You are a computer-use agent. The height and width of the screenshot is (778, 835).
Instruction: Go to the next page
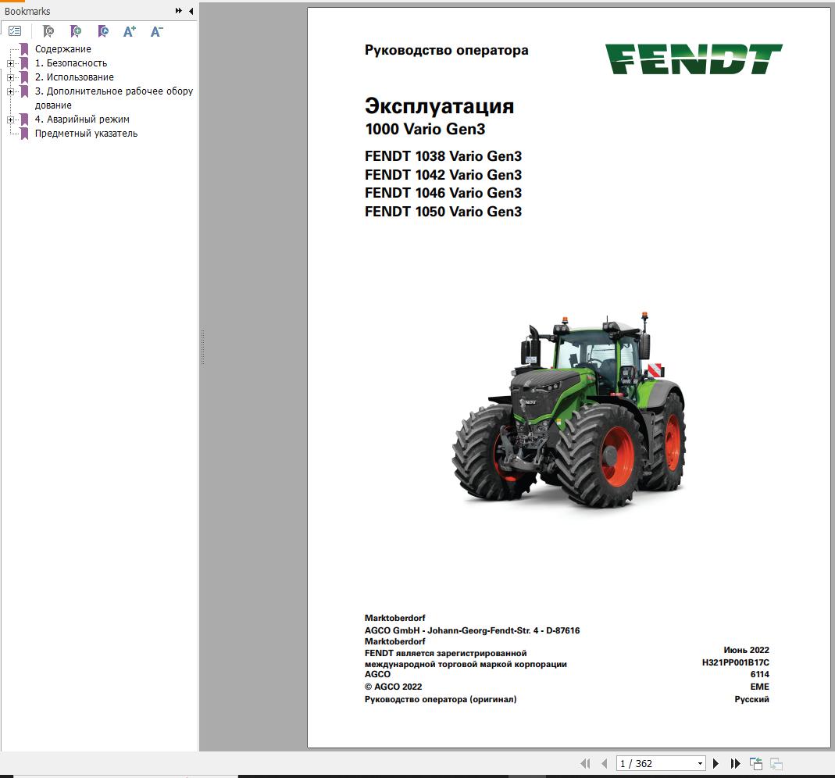715,764
